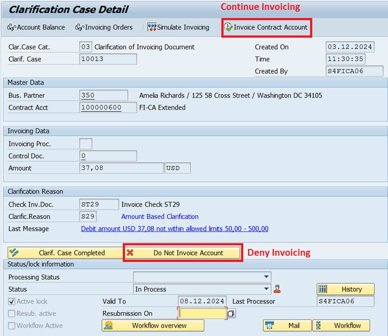Click the user icon beside Status dropdown
The image size is (388, 336).
coord(278,289)
